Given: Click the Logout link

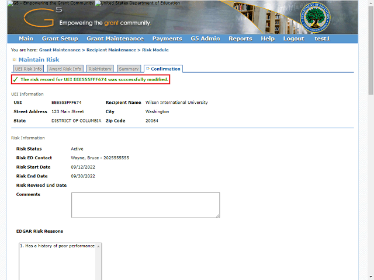Looking at the screenshot, I should pos(293,38).
